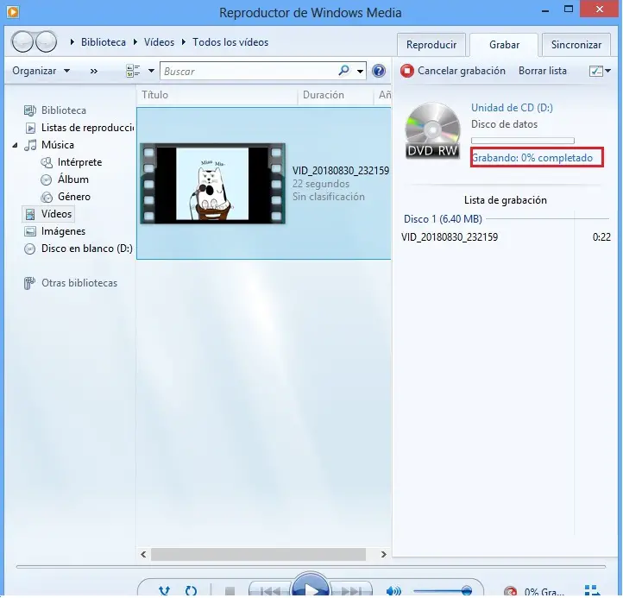
Task: Switch to the Reproducir tab
Action: 431,45
